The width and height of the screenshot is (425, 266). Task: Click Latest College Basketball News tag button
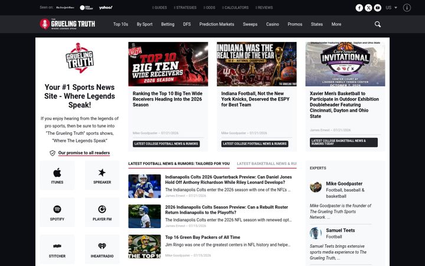344,142
